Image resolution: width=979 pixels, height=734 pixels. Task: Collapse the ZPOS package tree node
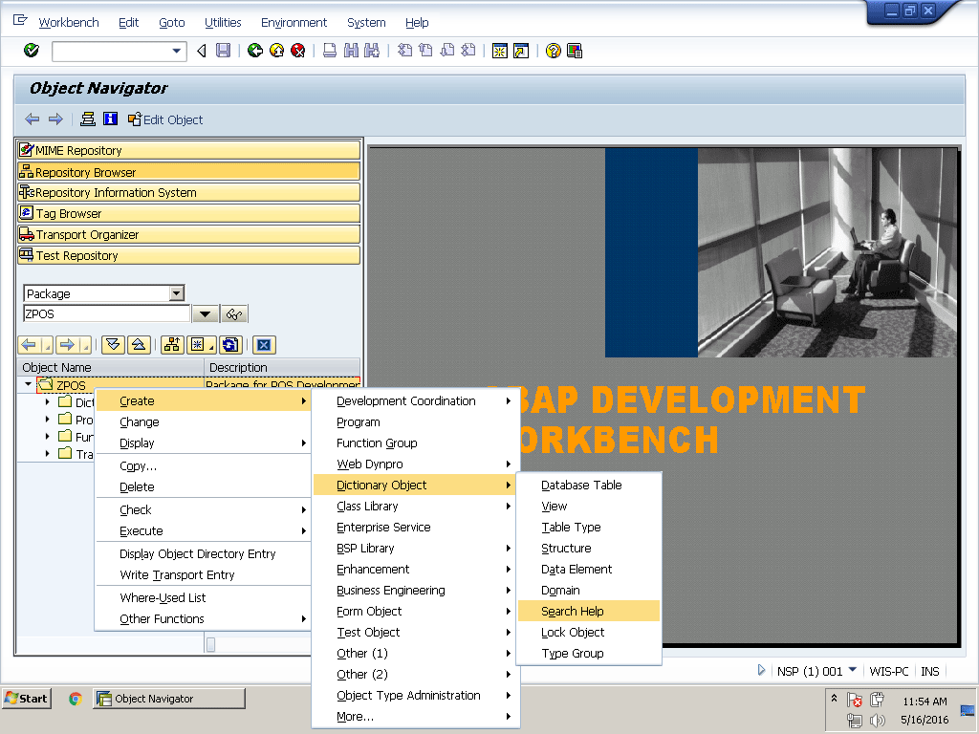point(28,385)
